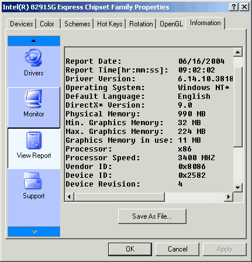Open the Drivers section icon
The width and height of the screenshot is (252, 262).
pos(33,58)
